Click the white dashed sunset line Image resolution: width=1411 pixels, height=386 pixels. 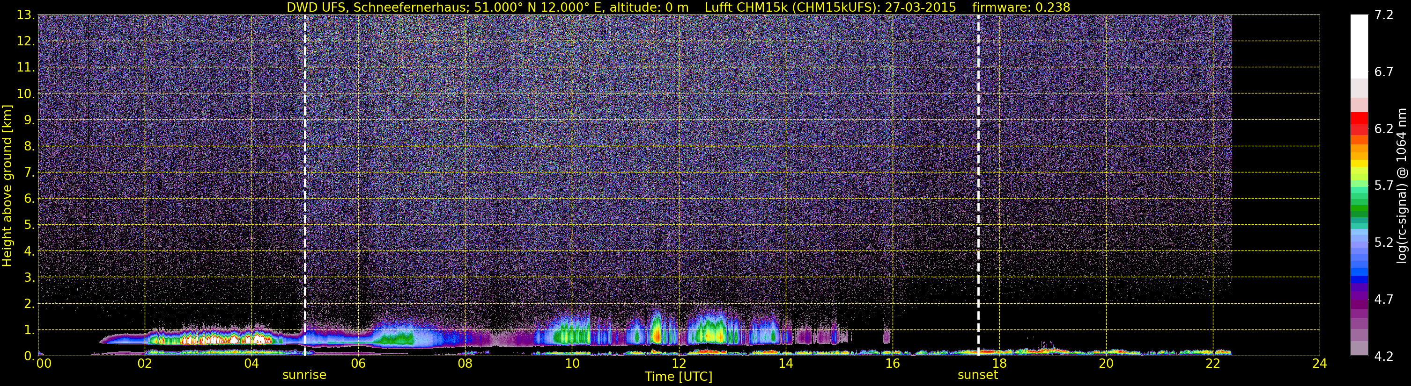point(978,185)
